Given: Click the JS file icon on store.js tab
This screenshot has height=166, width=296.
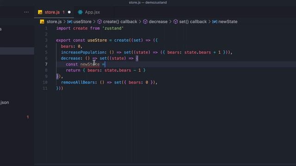Looking at the screenshot, I should coord(40,12).
